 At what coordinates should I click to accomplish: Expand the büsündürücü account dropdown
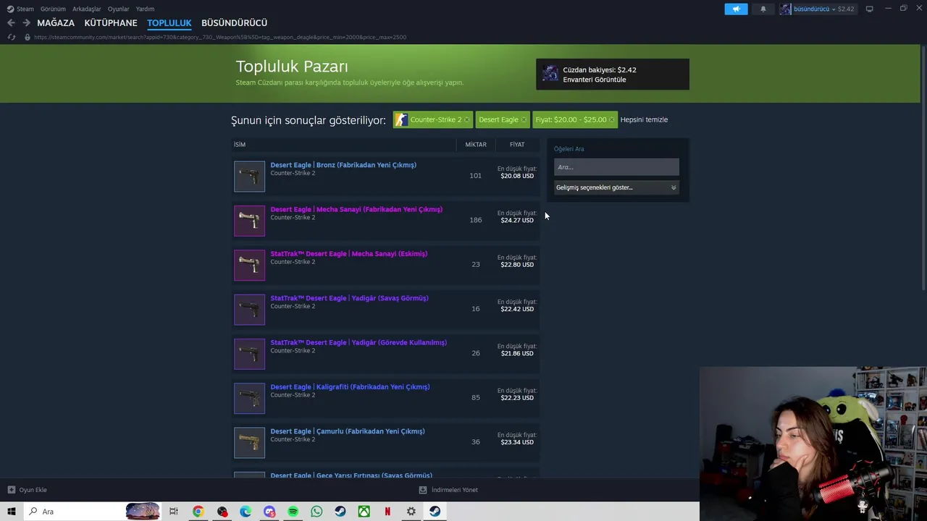[833, 9]
